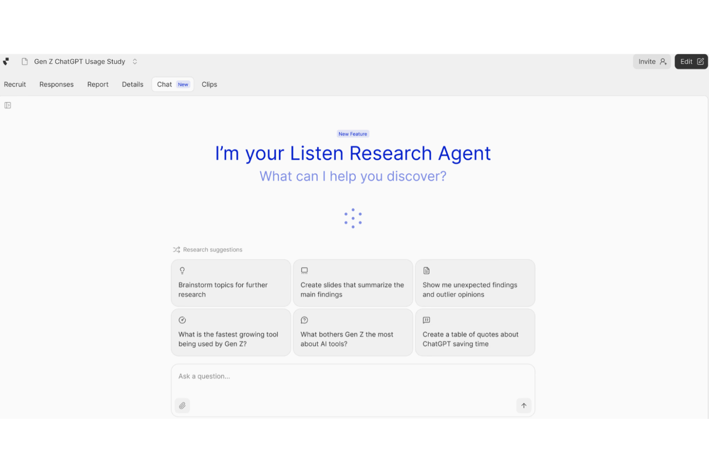
Task: Pick Create a table of quotes suggestion
Action: pos(475,332)
